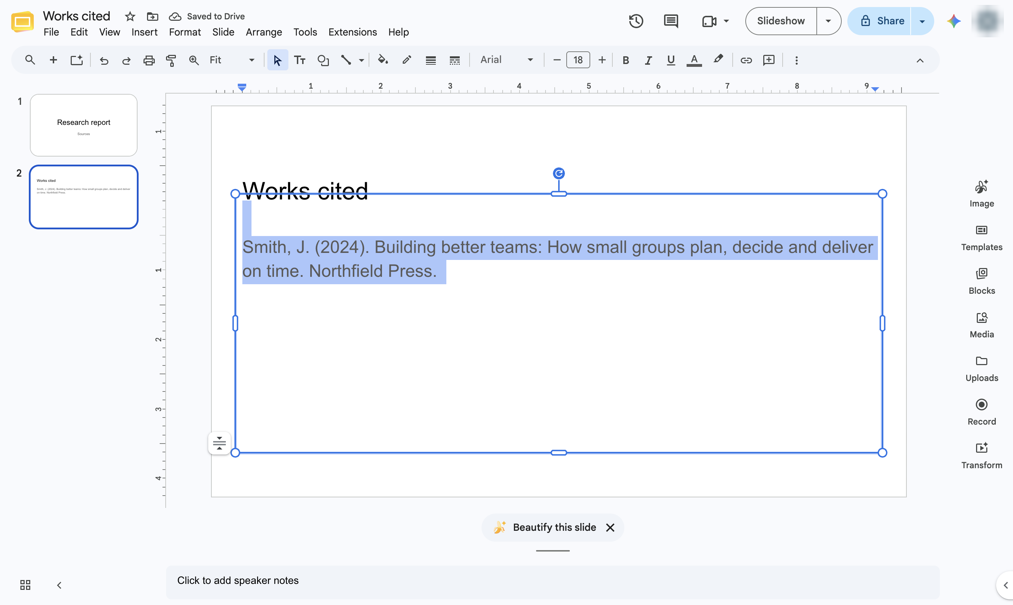Click the move to folder icon
Screen dimensions: 1013x605
[152, 16]
